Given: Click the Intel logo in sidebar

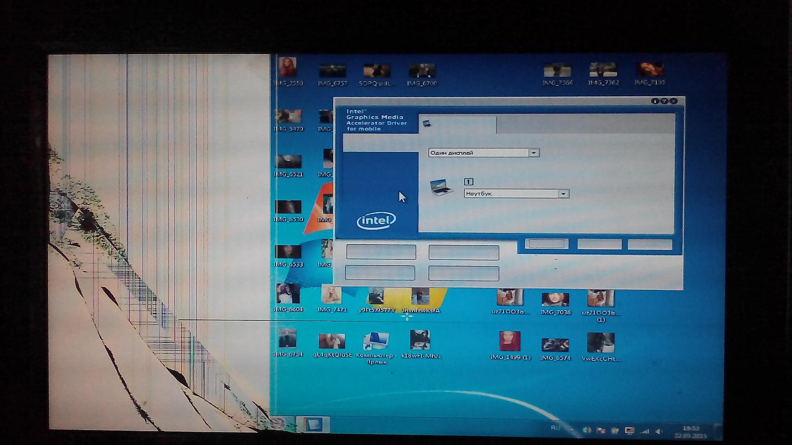Looking at the screenshot, I should [x=376, y=221].
